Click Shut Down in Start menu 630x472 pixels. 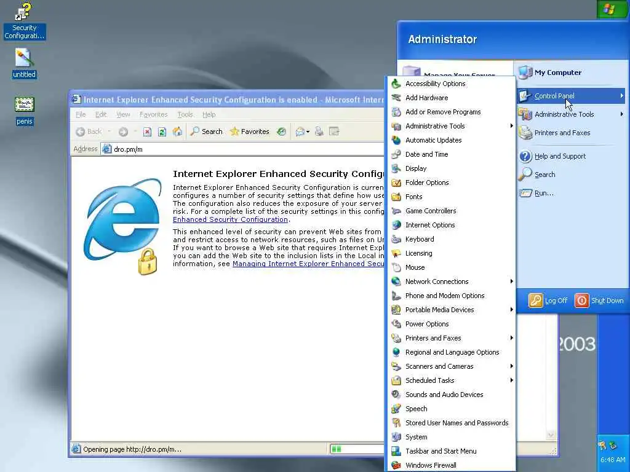(599, 301)
